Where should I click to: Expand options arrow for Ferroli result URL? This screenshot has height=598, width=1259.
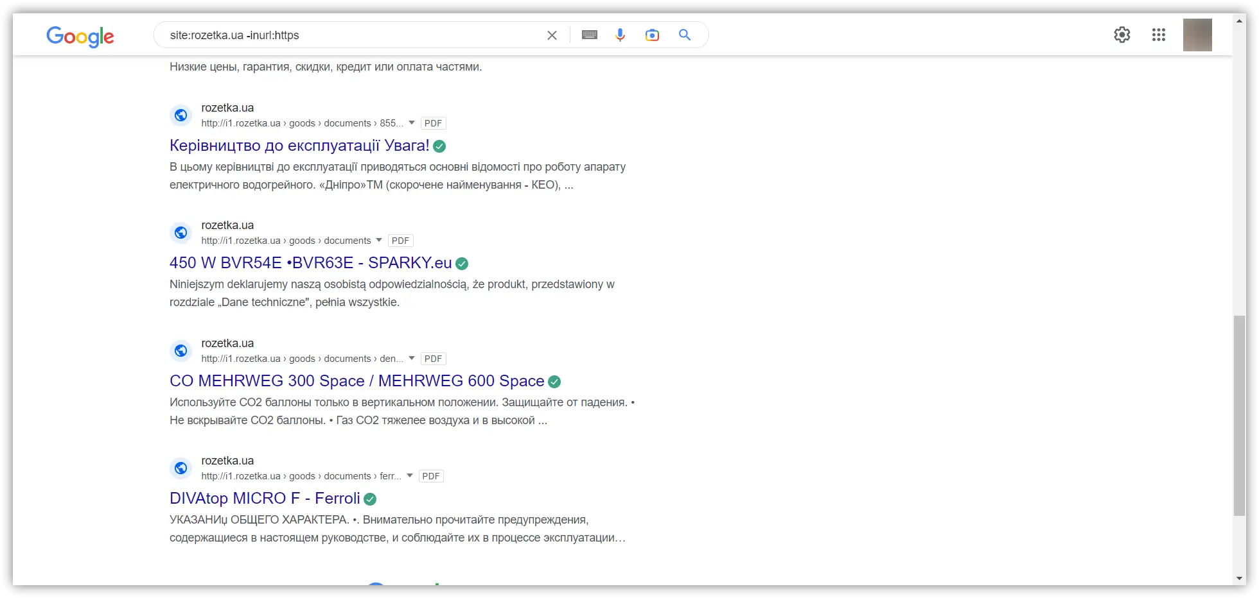coord(410,475)
